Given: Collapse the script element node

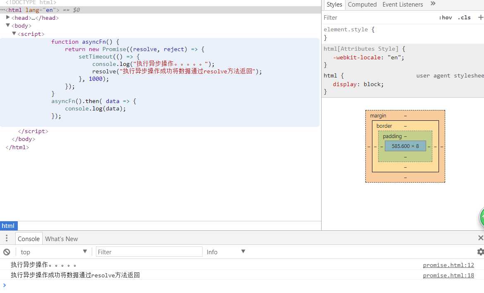Looking at the screenshot, I should 14,33.
